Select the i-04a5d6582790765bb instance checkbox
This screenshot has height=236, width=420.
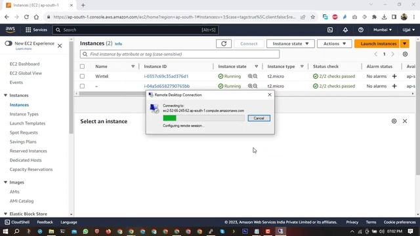tap(82, 86)
